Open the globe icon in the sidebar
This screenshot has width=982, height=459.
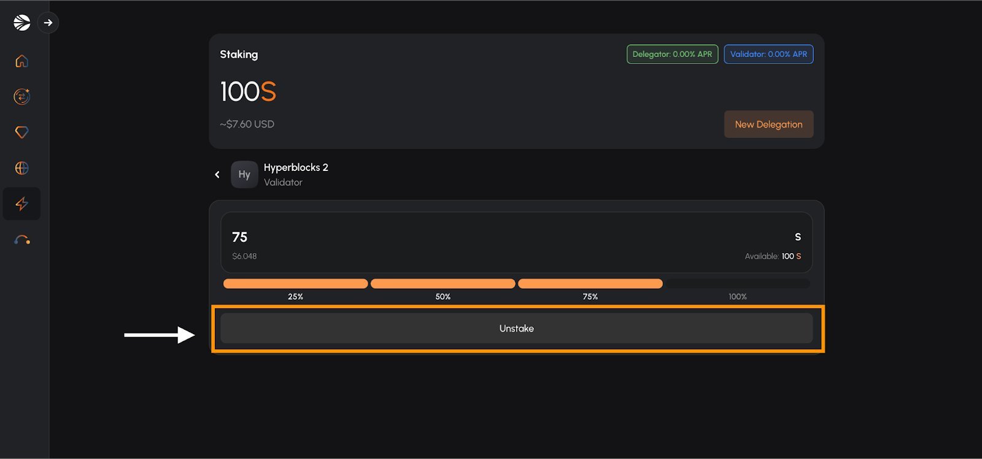[x=21, y=168]
